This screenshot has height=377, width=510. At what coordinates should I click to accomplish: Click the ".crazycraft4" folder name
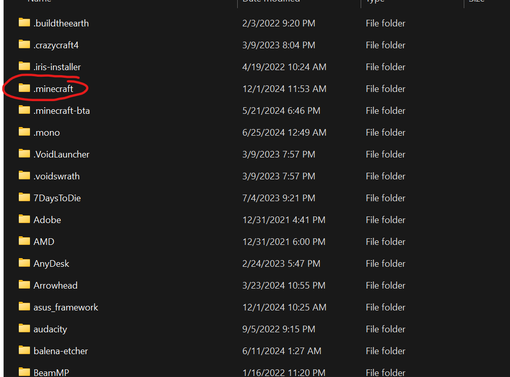click(x=56, y=45)
